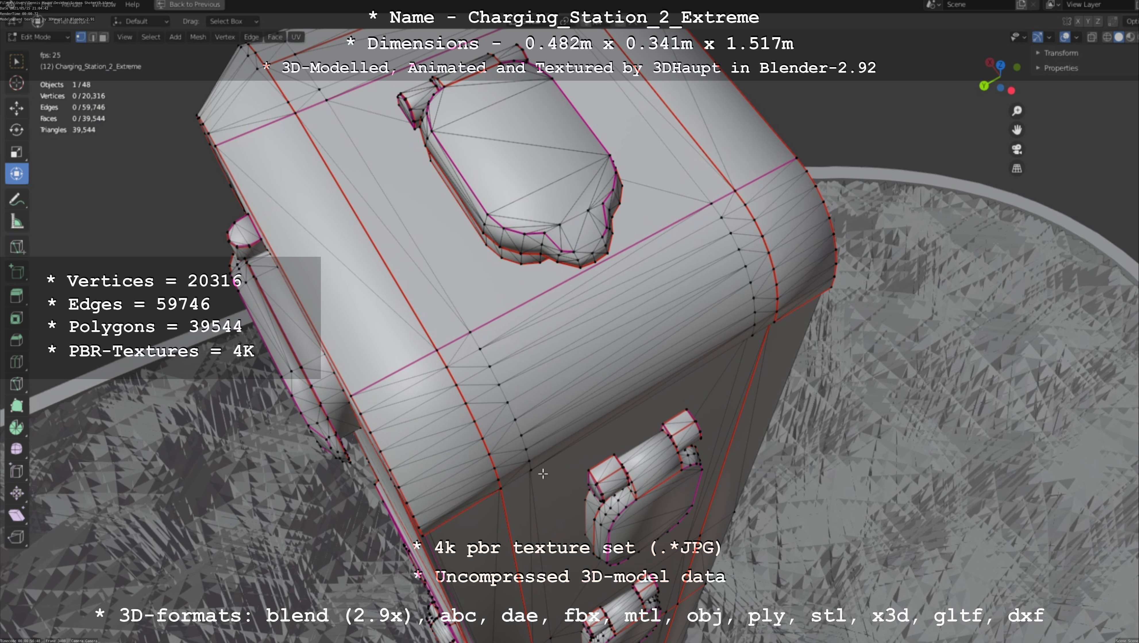Enable face select mode
The image size is (1139, 643).
(x=103, y=37)
